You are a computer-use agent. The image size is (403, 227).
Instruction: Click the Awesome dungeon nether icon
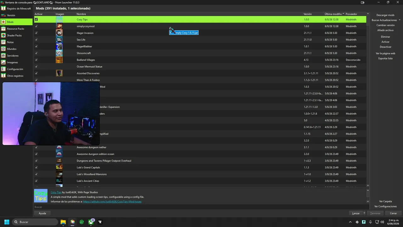[59, 147]
